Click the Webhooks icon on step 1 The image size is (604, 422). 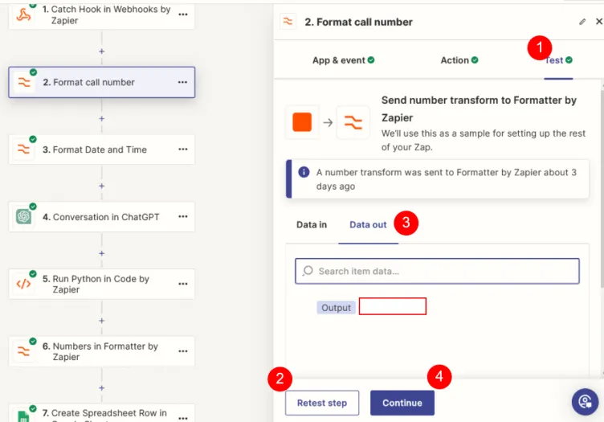coord(23,15)
